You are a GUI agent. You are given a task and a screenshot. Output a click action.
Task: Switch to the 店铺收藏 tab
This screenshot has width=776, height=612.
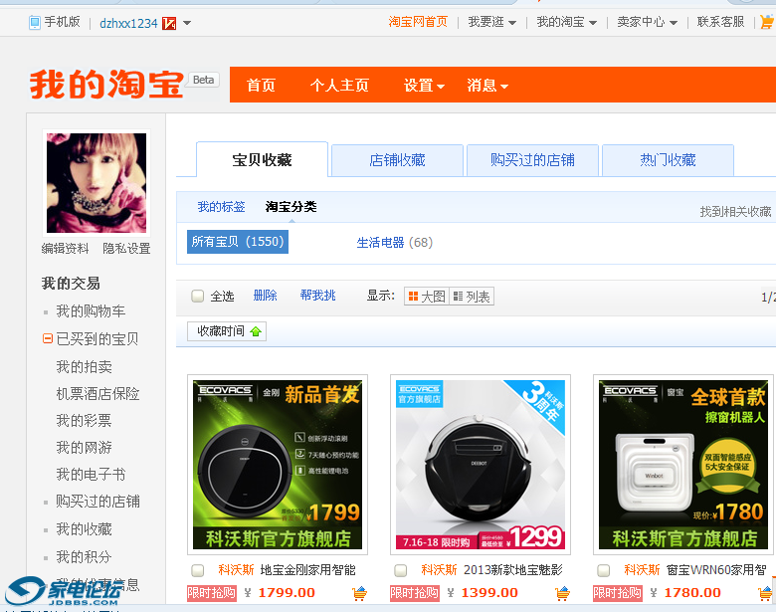[x=397, y=160]
